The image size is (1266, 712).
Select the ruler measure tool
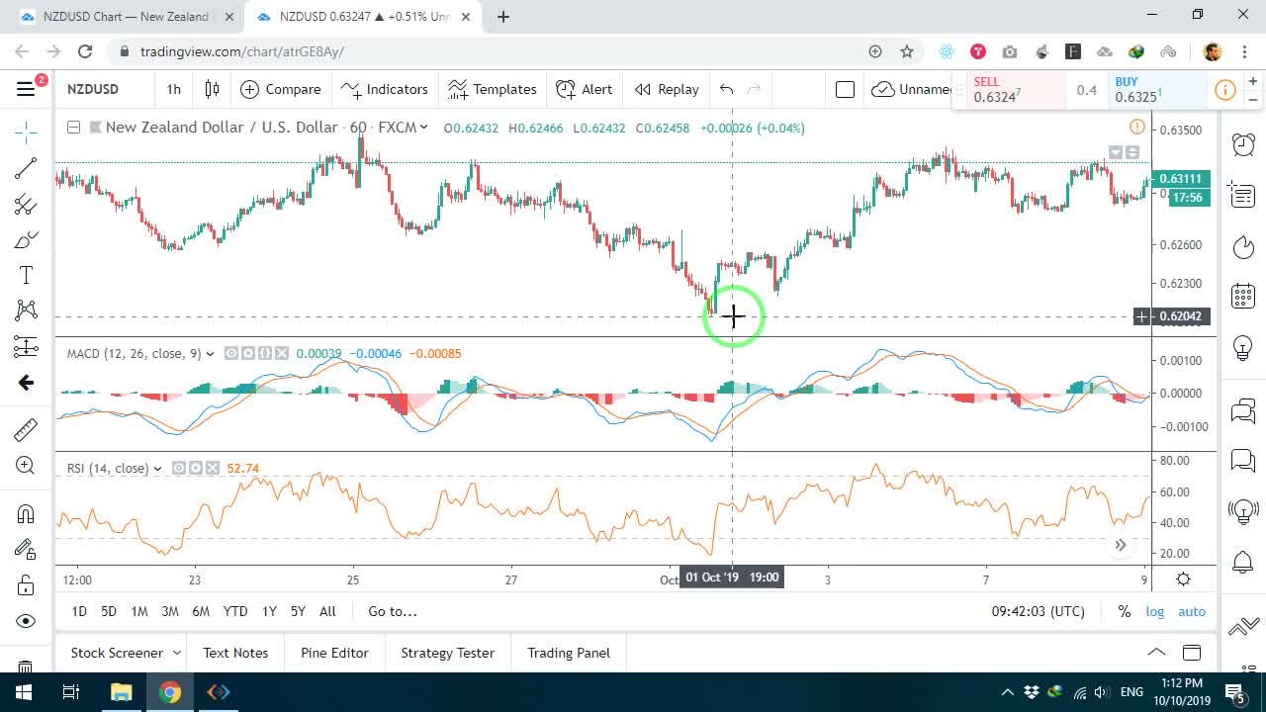click(x=26, y=429)
